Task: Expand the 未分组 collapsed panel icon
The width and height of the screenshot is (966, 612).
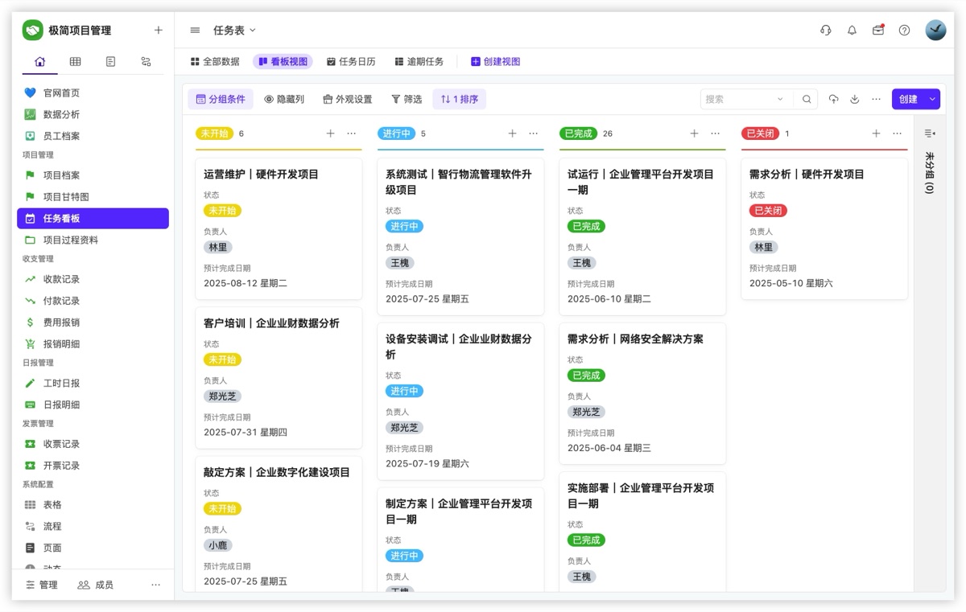Action: tap(929, 133)
